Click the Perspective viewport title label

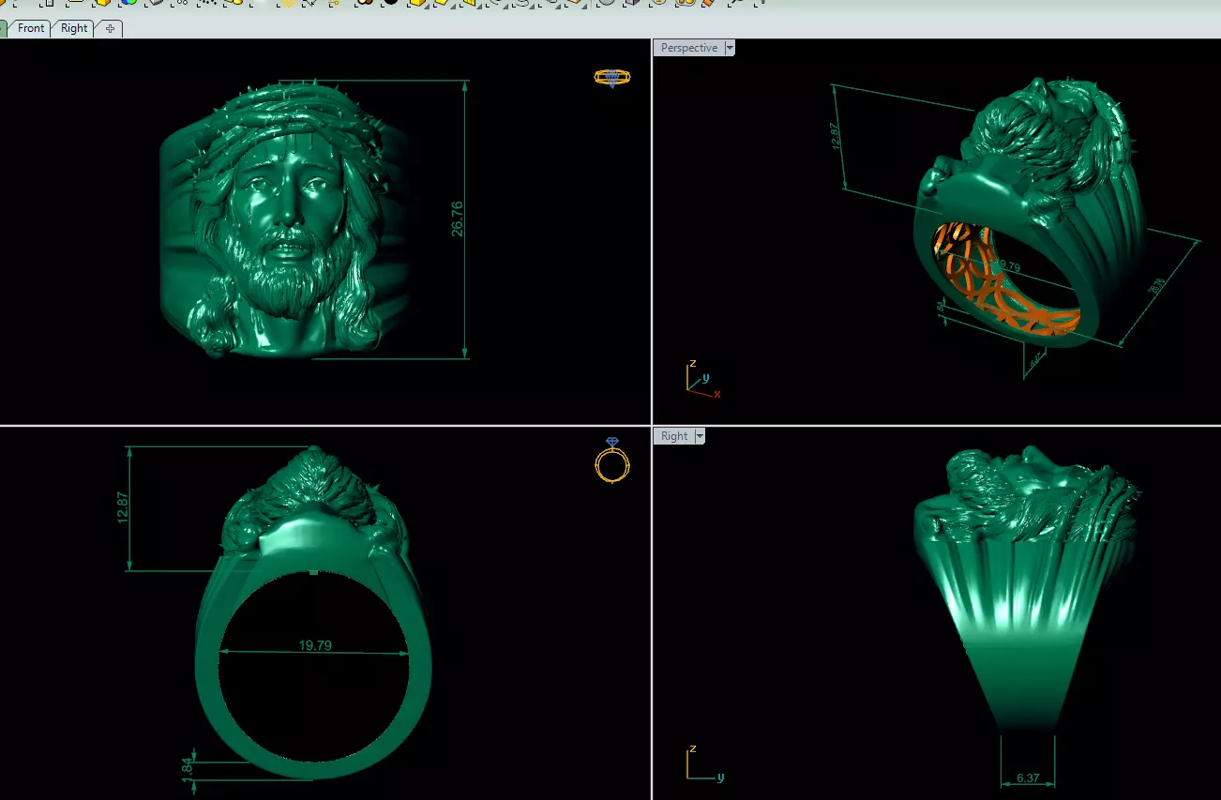(x=688, y=48)
